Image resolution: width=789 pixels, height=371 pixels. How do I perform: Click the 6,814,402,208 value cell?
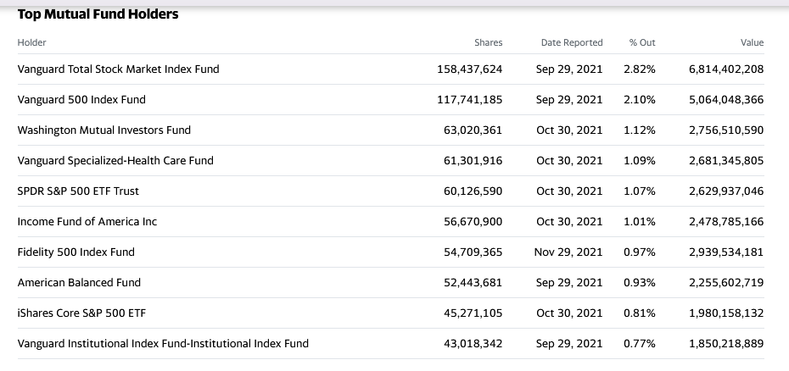(x=726, y=69)
